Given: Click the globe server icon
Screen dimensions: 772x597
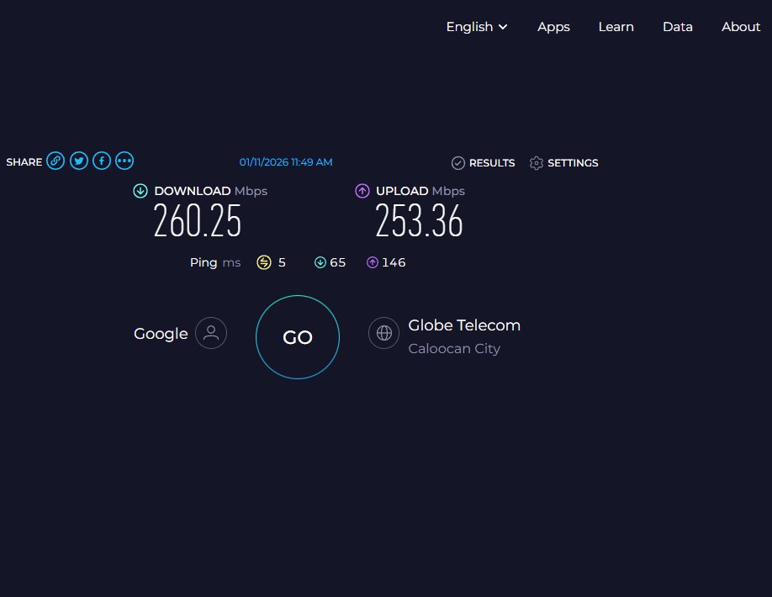Looking at the screenshot, I should (x=384, y=333).
